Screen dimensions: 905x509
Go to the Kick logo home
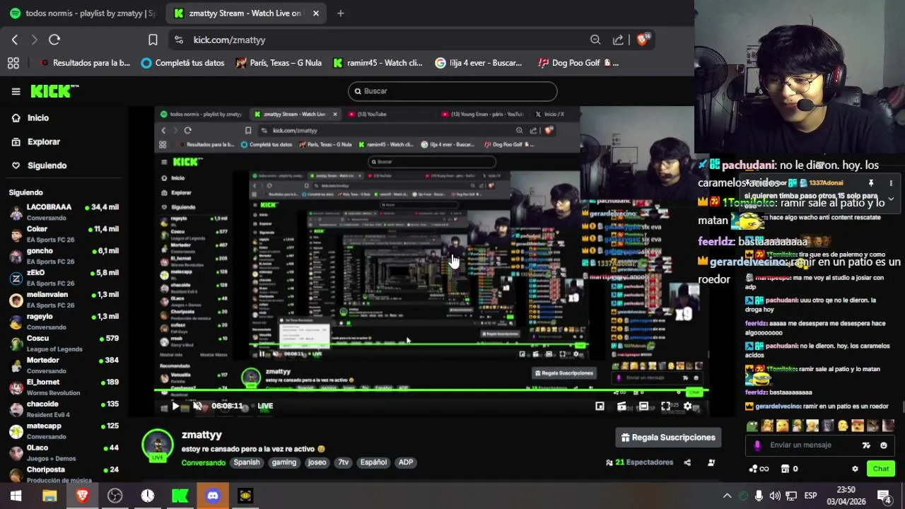tap(54, 91)
